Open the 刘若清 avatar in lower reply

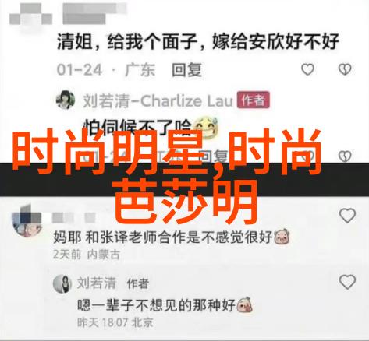[62, 283]
